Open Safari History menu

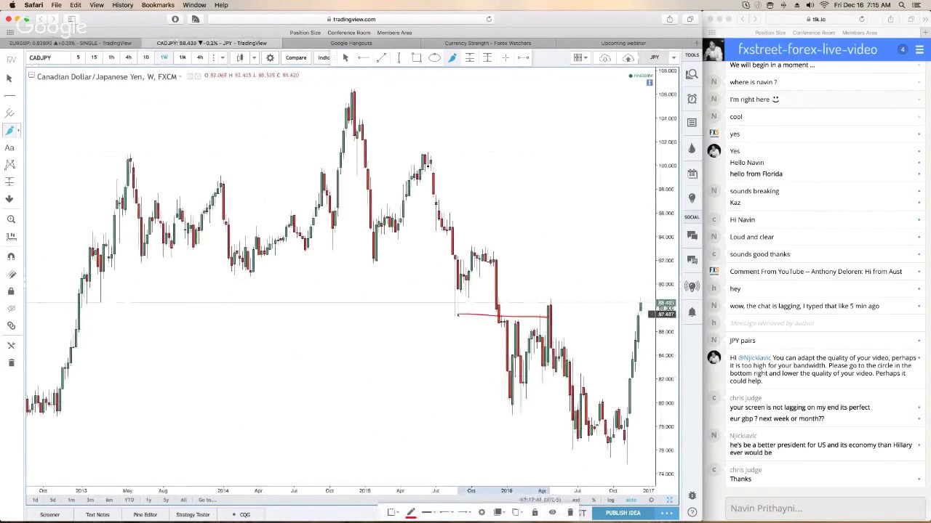coord(122,5)
